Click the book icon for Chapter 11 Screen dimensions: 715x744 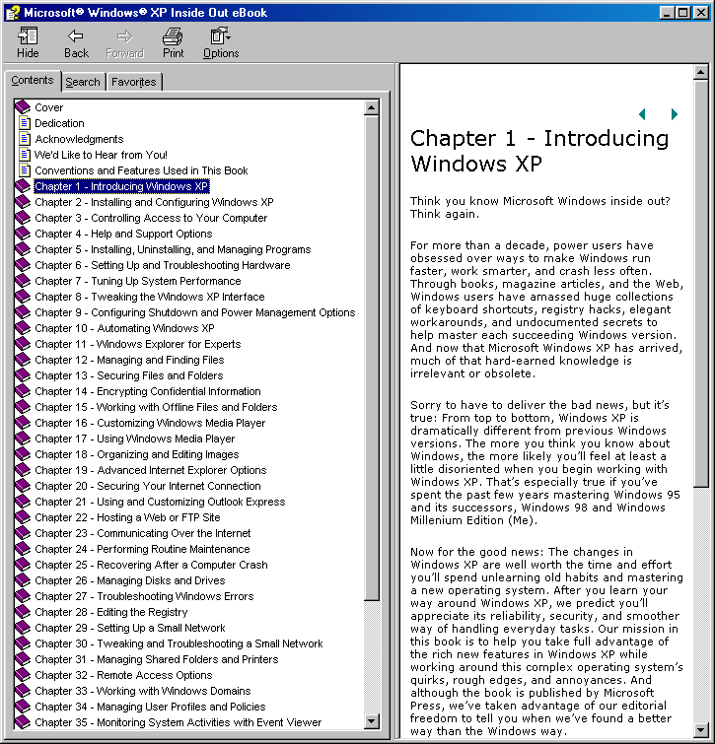click(x=23, y=344)
